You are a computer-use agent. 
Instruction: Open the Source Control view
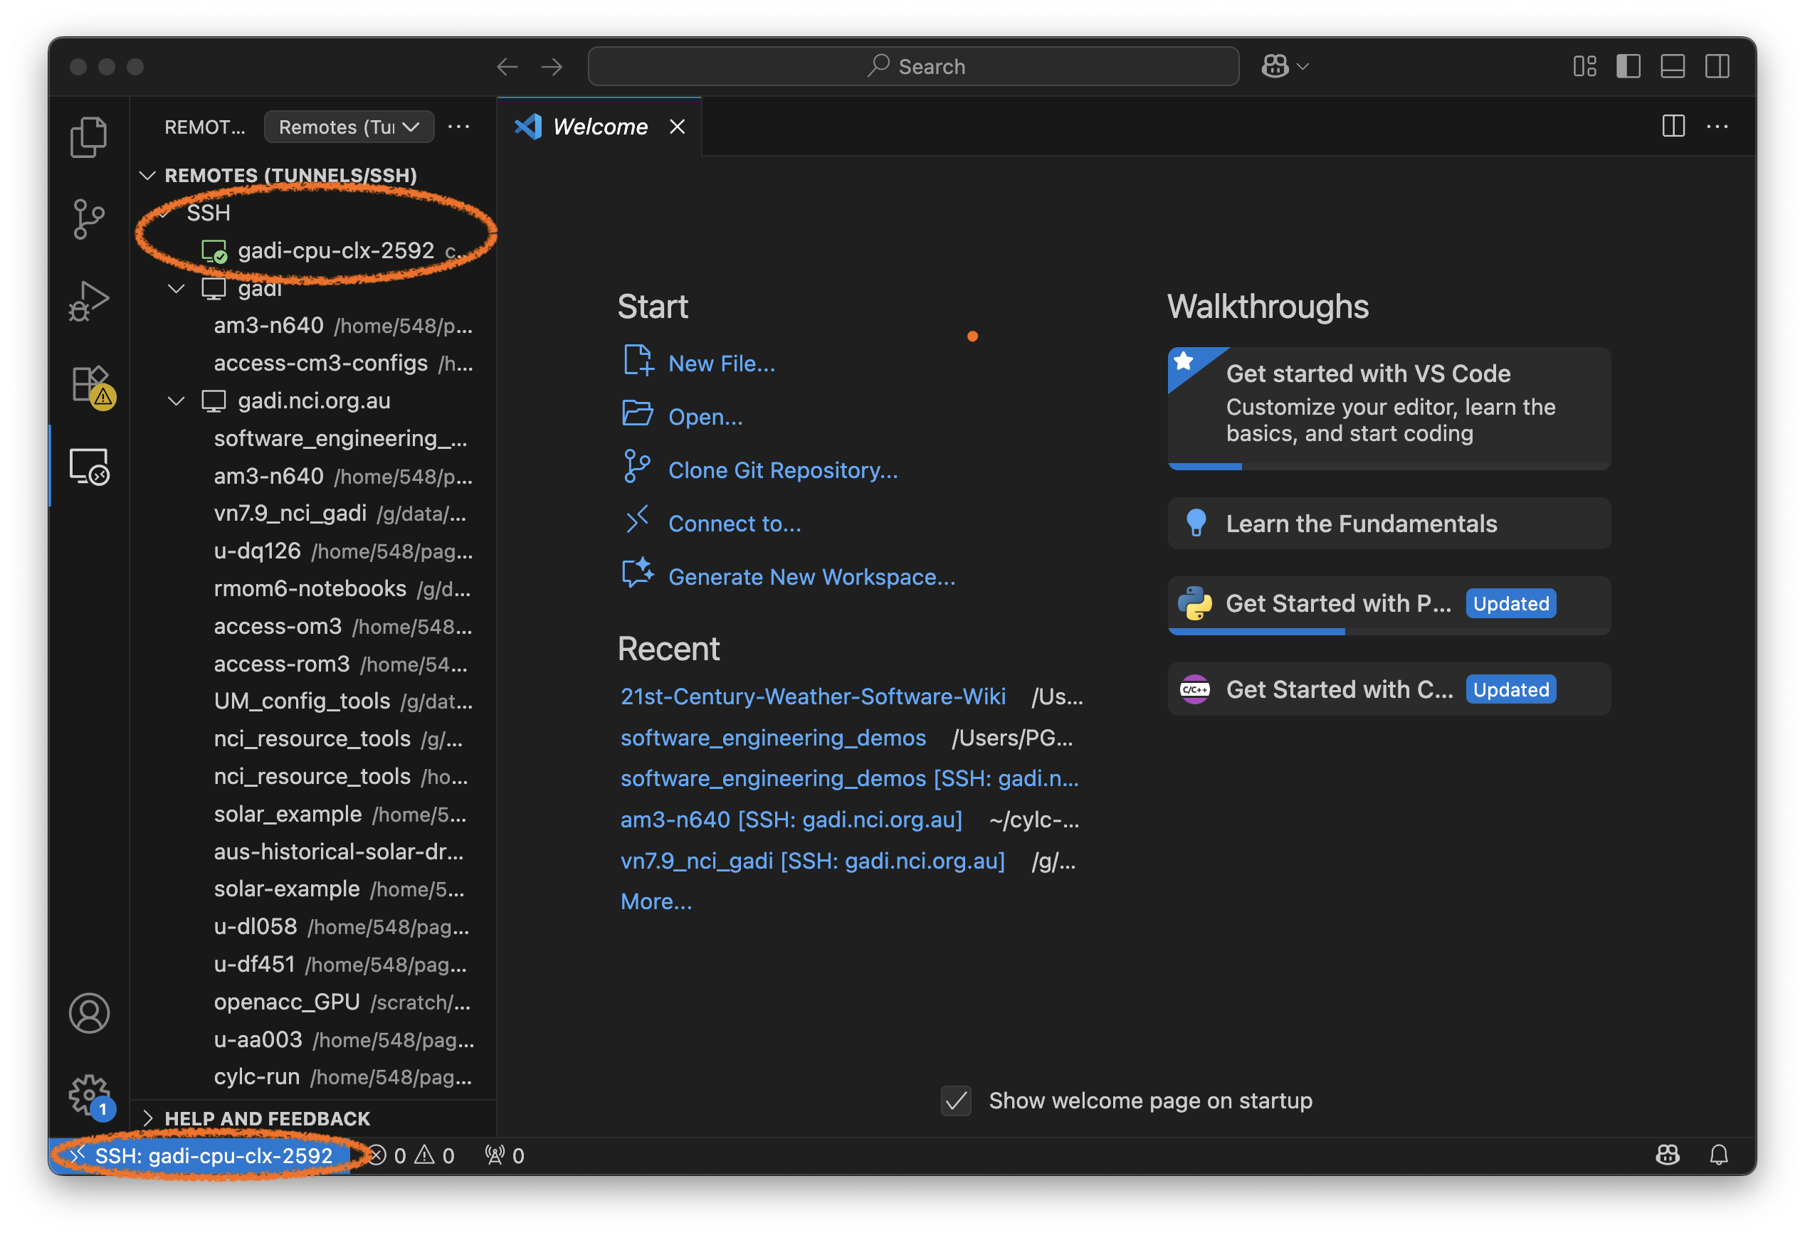88,219
